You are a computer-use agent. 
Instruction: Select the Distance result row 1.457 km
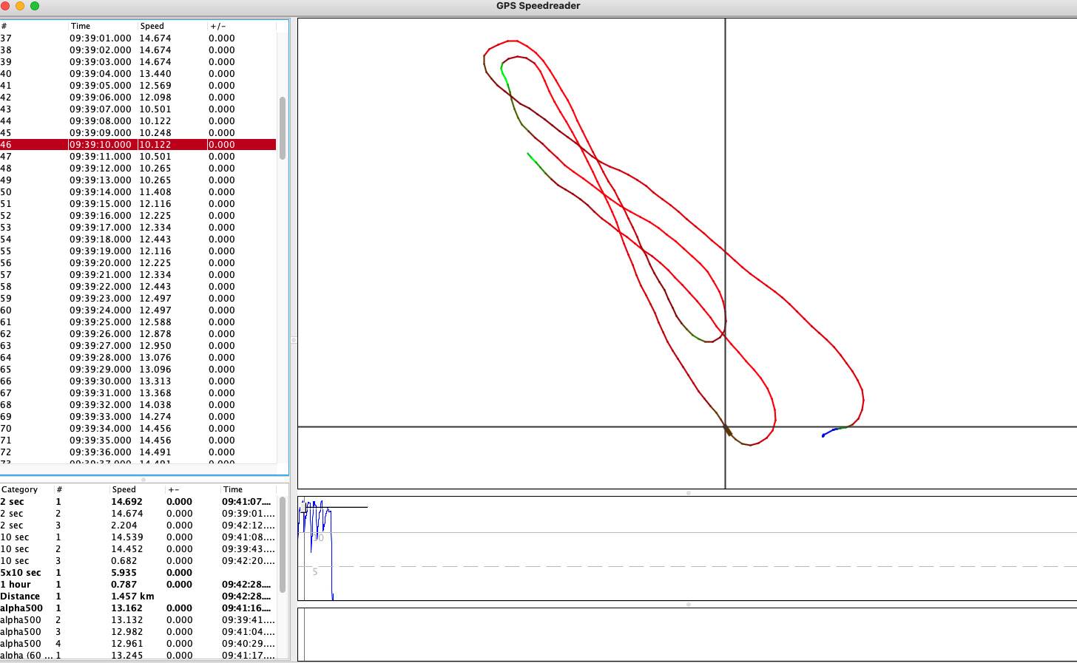click(132, 596)
